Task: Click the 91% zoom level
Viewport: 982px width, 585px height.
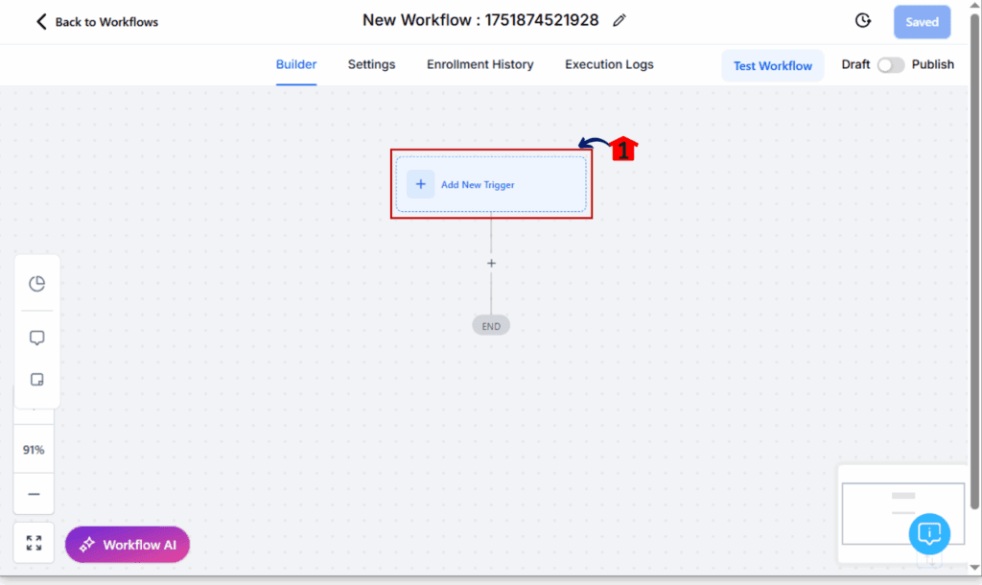Action: (x=34, y=450)
